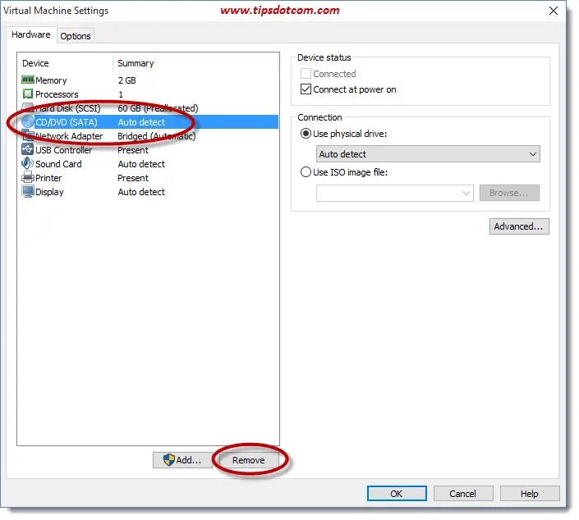This screenshot has width=579, height=520.
Task: Click the 60 GB (Preallocated) summary
Action: point(158,108)
